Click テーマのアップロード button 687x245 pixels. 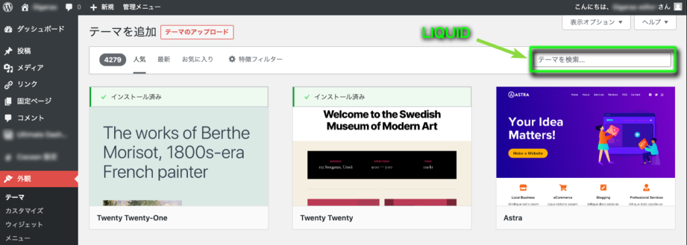[x=197, y=32]
